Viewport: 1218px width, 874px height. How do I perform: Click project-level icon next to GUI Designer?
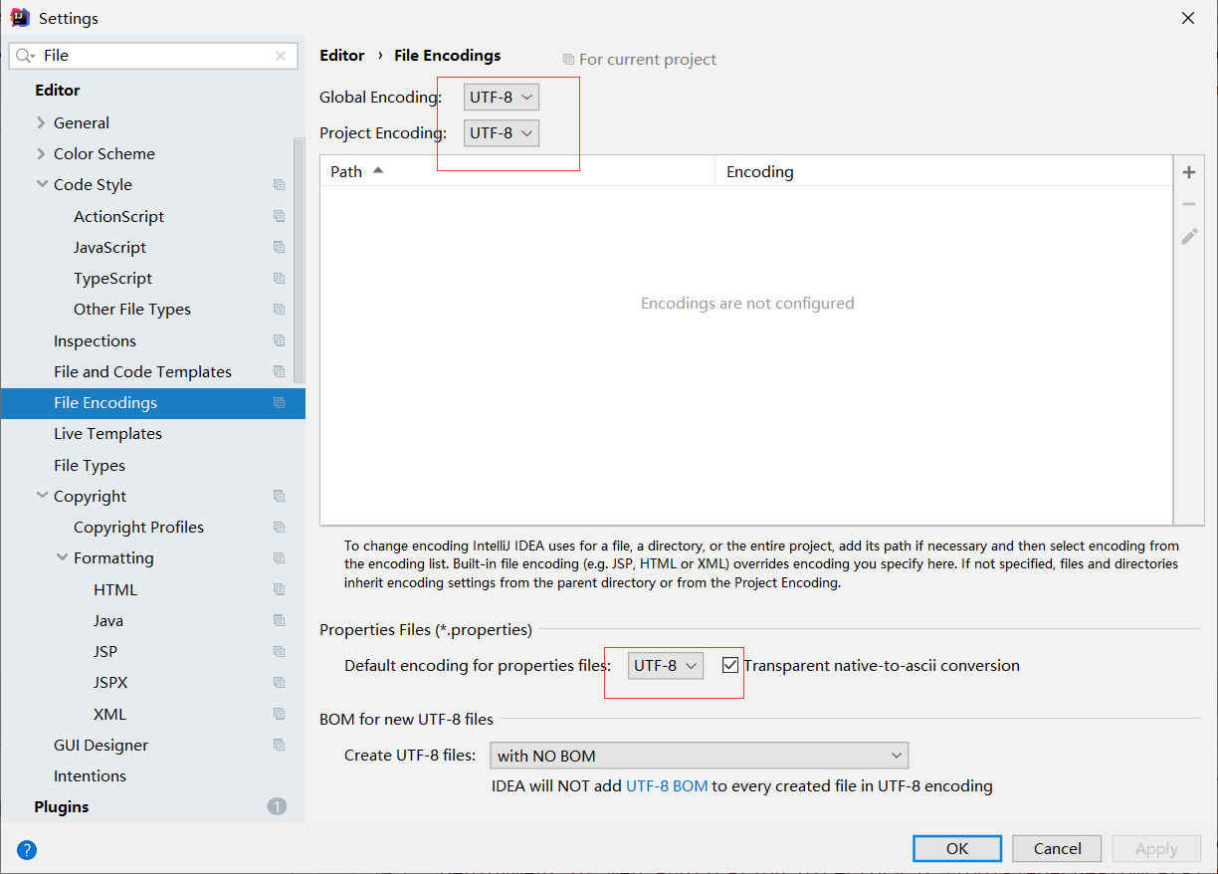279,745
